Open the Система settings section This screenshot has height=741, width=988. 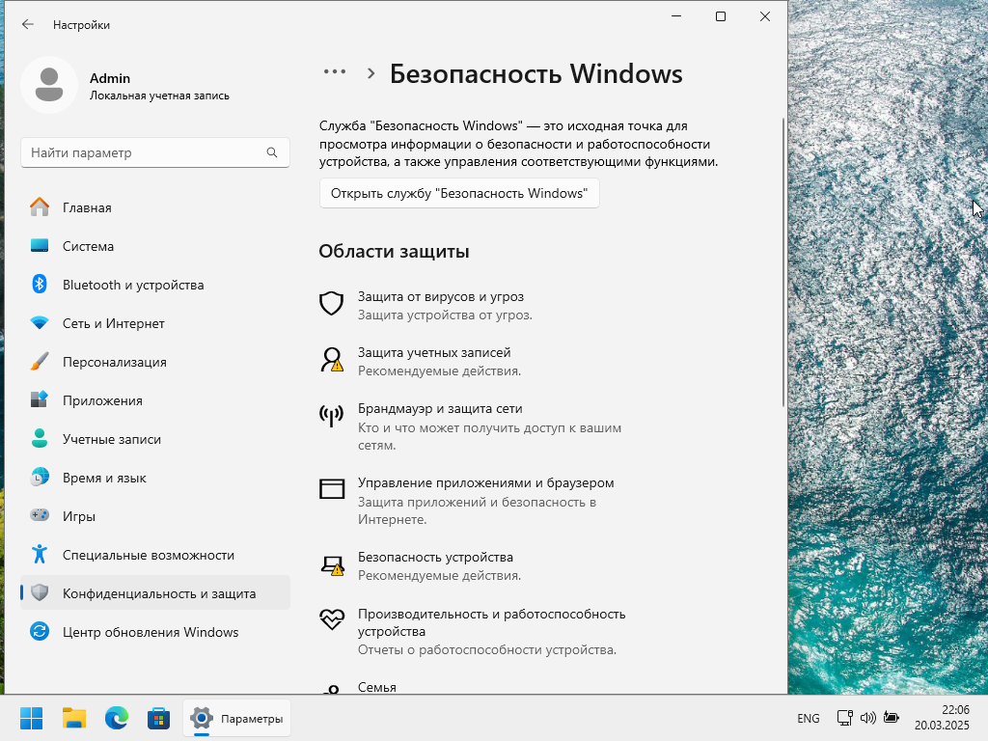(x=155, y=246)
